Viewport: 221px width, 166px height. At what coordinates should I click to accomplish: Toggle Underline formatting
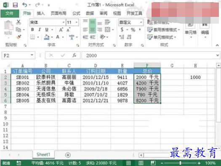tap(47, 30)
